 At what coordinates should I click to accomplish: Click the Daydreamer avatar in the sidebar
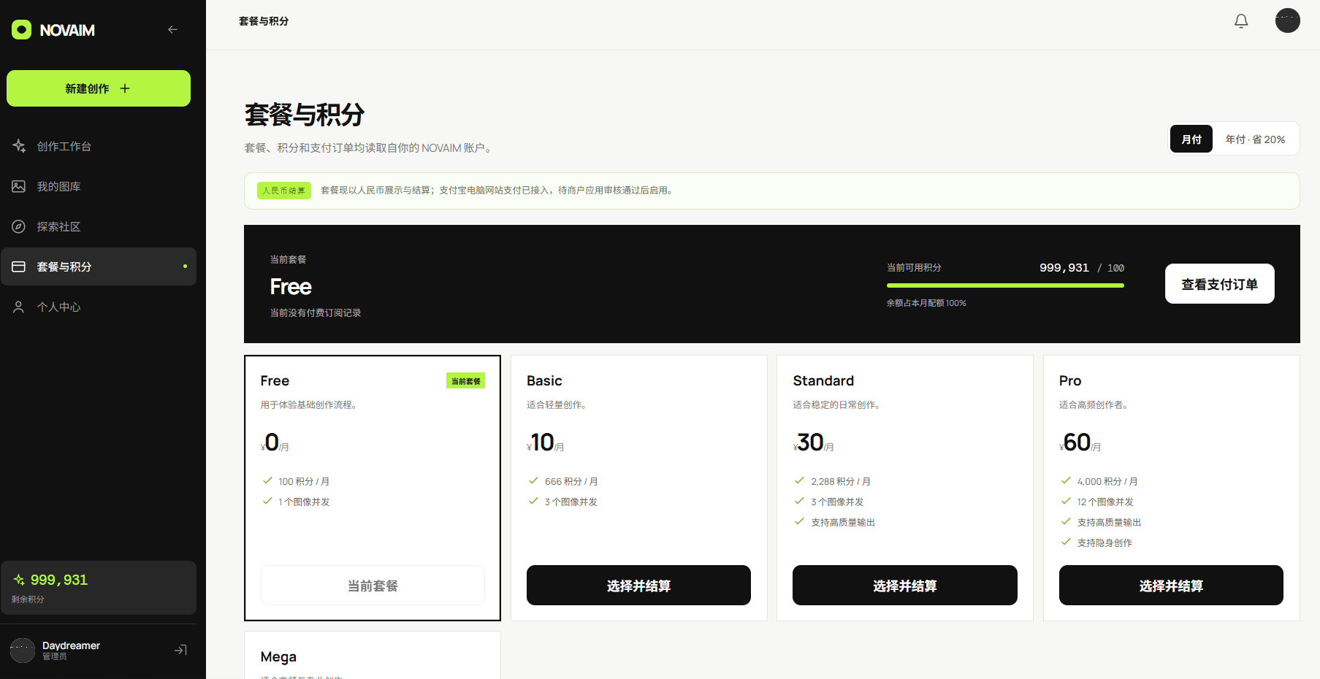pyautogui.click(x=23, y=650)
